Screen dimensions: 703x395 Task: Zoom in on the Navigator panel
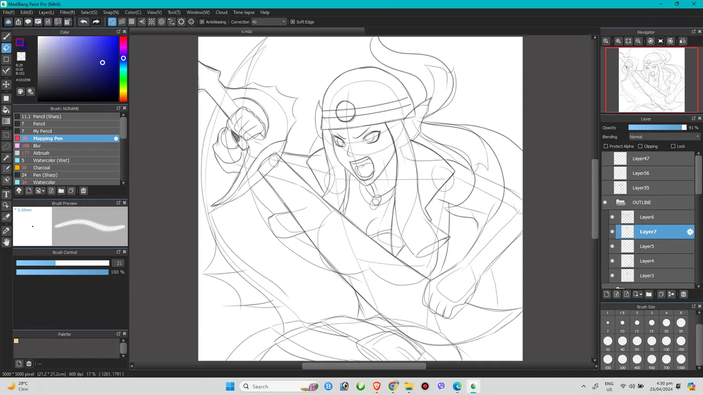click(618, 41)
